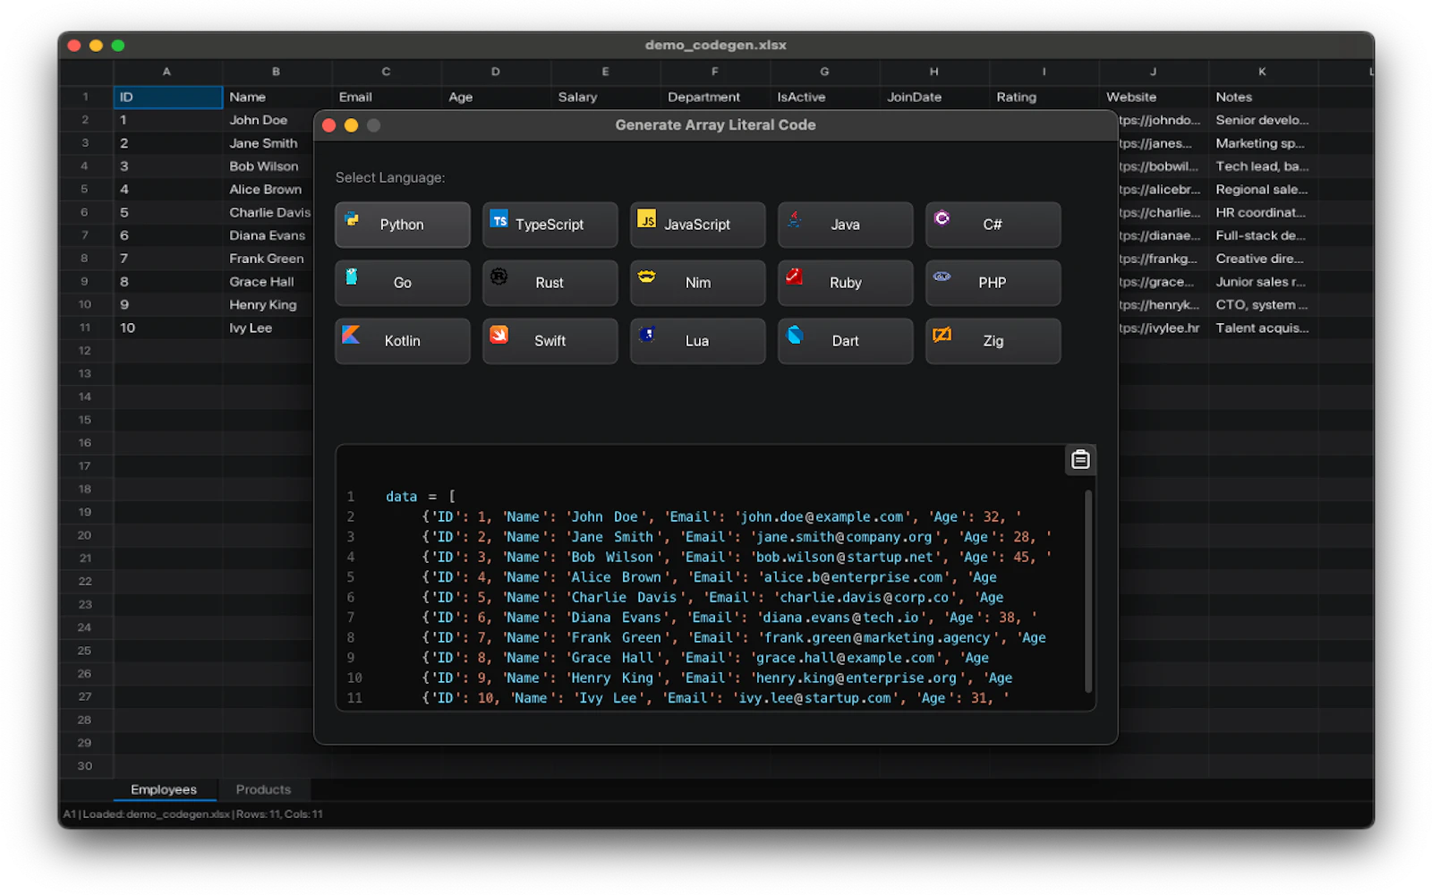Click the Nim crown icon
The image size is (1432, 895).
tap(647, 277)
